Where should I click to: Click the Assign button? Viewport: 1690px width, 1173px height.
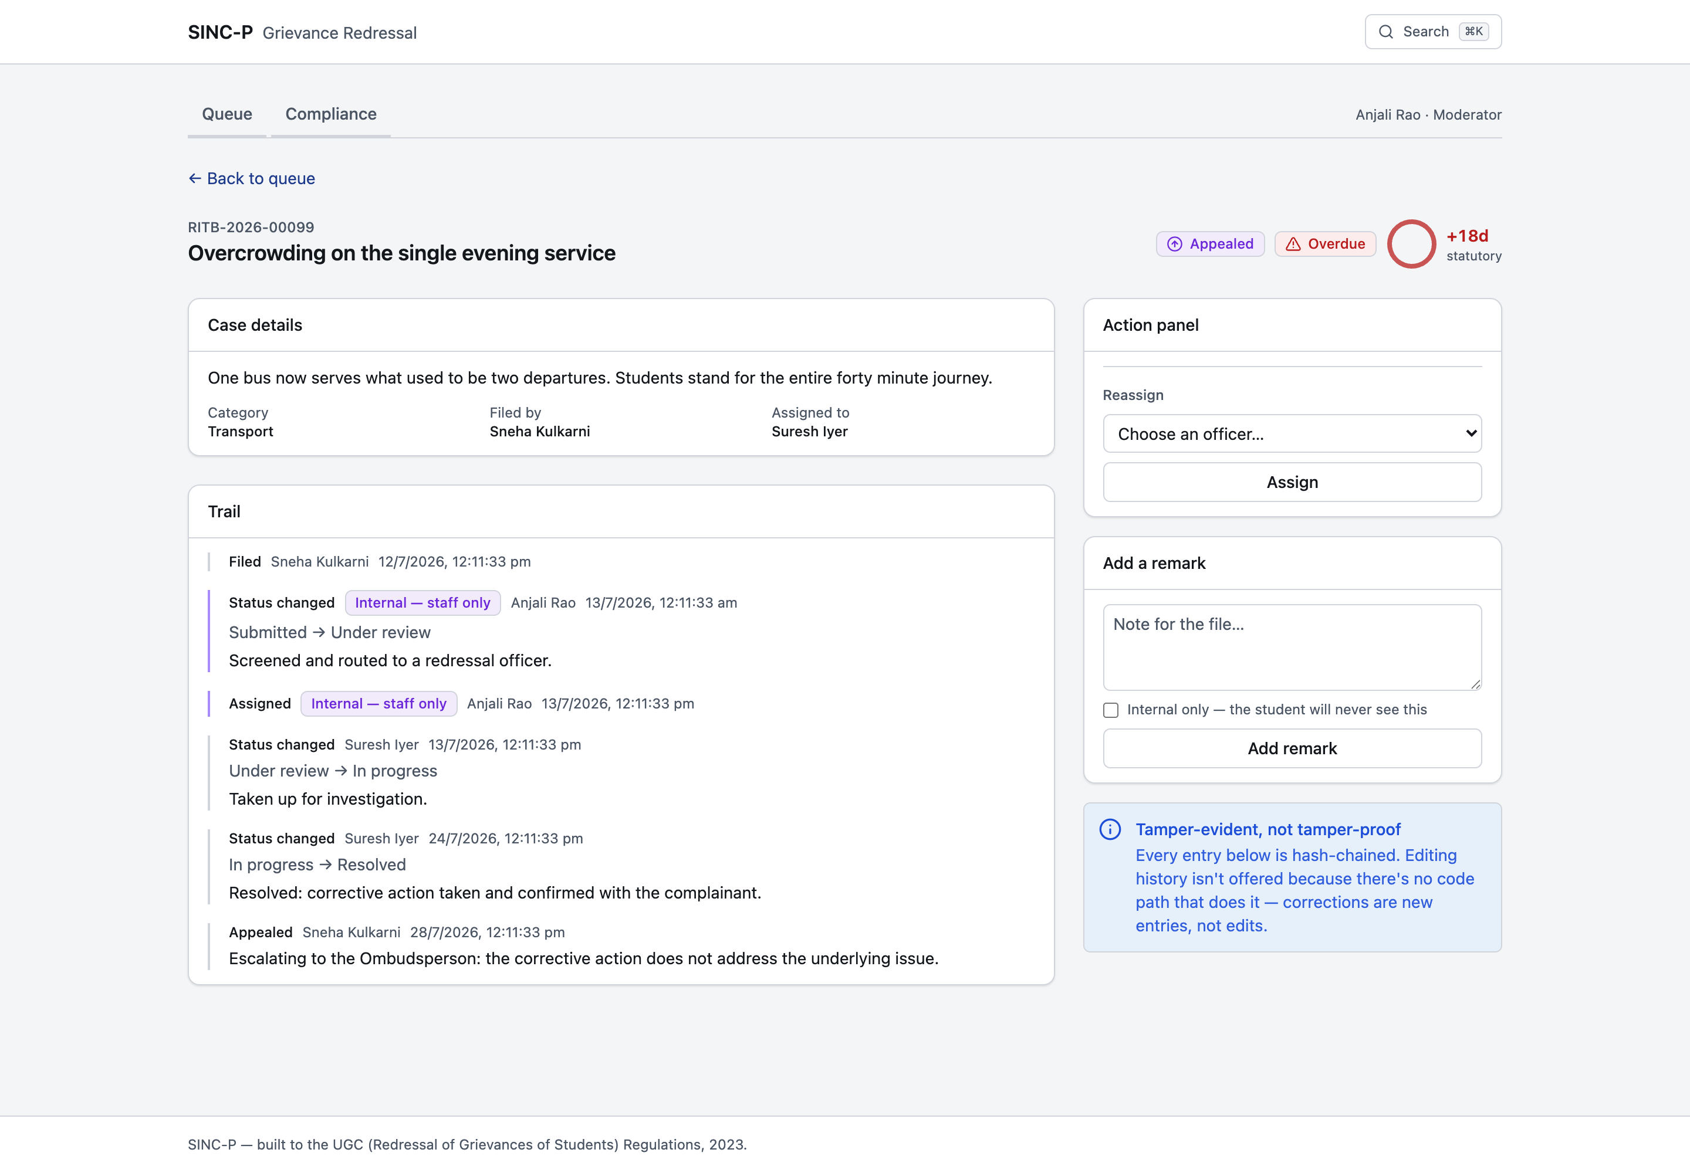pyautogui.click(x=1292, y=482)
